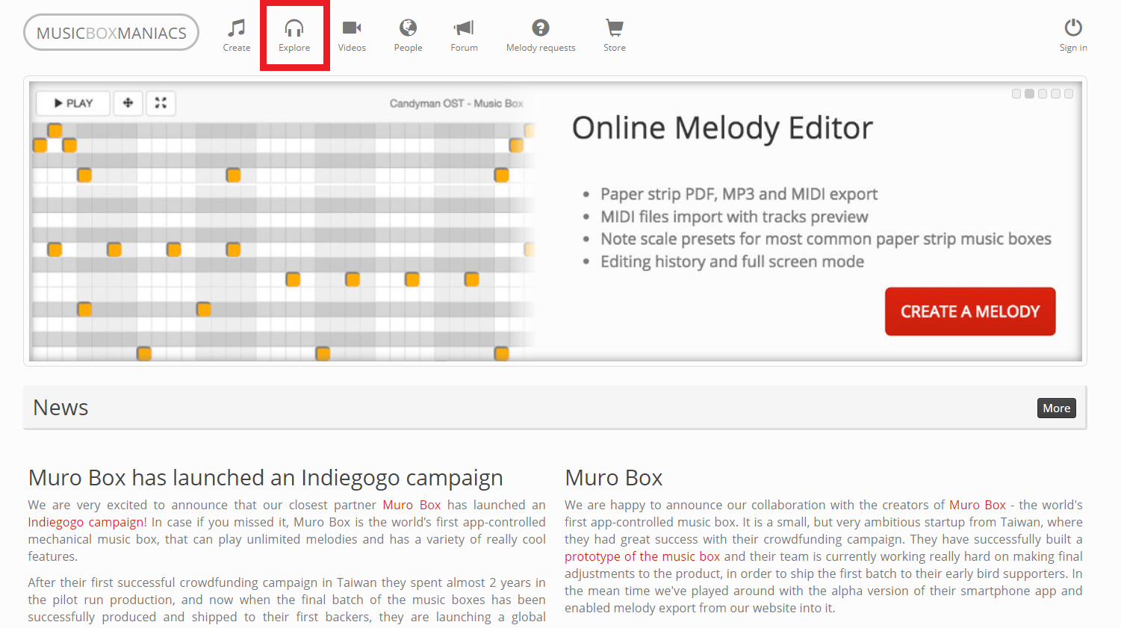Follow the red Indiegogo campaign link
The image size is (1121, 628).
pyautogui.click(x=87, y=522)
